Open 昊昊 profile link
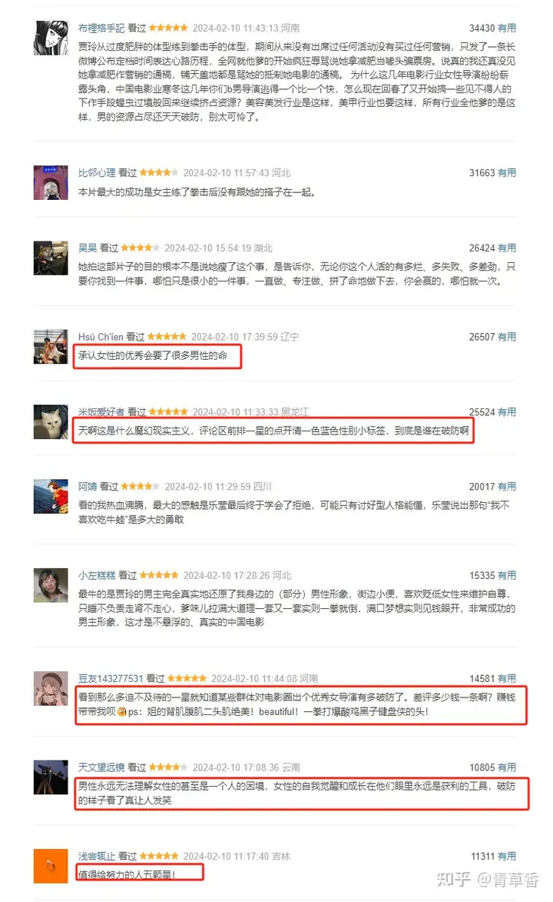The width and height of the screenshot is (553, 902). [88, 248]
